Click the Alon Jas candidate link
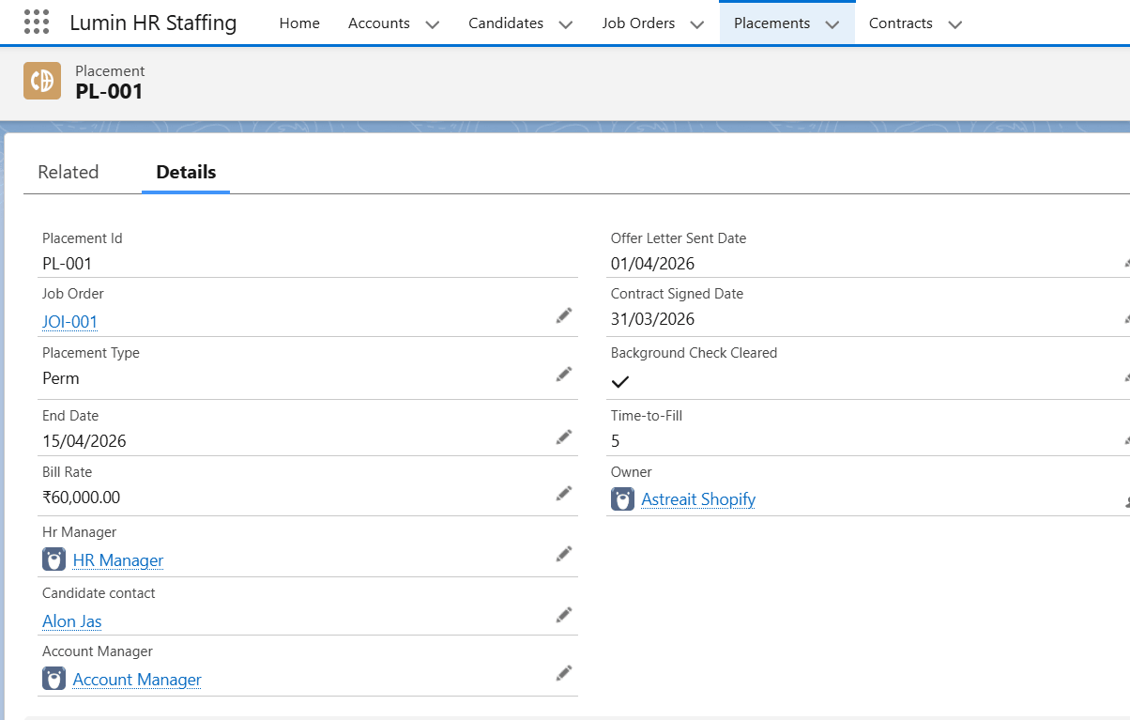Image resolution: width=1130 pixels, height=720 pixels. (x=71, y=620)
